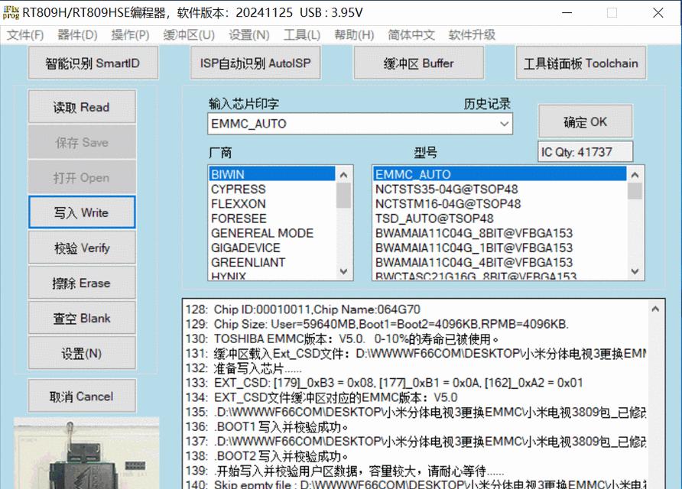Click log line 138 BOOT2 写入并校验成功
This screenshot has height=489, width=682.
(267, 456)
